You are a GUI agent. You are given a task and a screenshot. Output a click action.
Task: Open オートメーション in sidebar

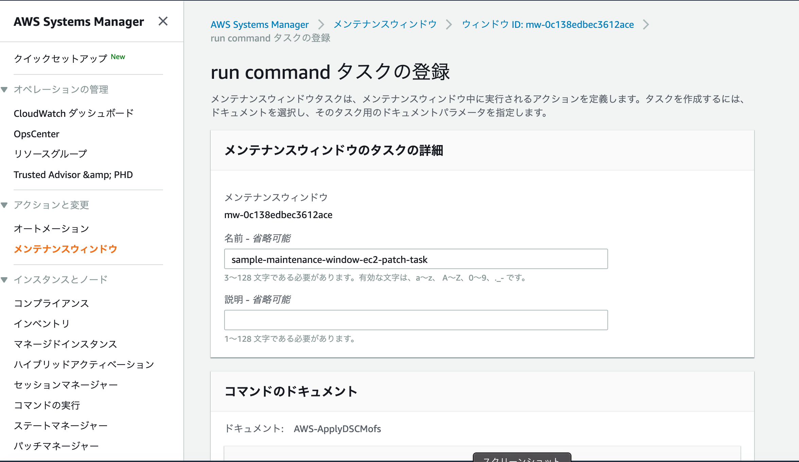tap(51, 229)
